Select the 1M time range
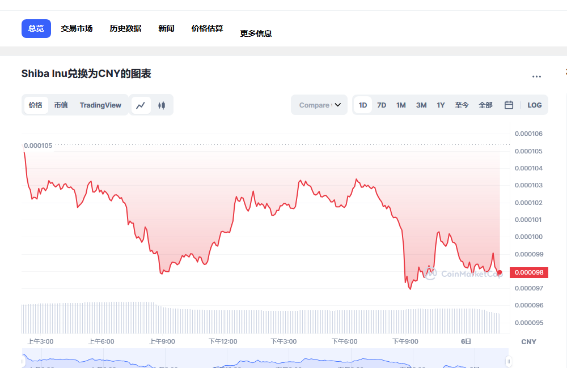 pos(401,105)
